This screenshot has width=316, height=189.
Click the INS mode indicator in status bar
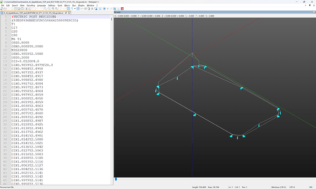click(x=311, y=187)
